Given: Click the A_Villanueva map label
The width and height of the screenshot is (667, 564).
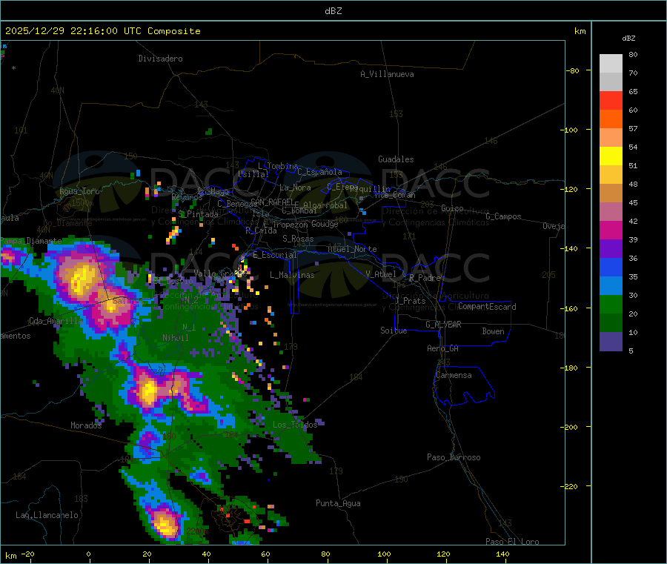Looking at the screenshot, I should (x=387, y=74).
